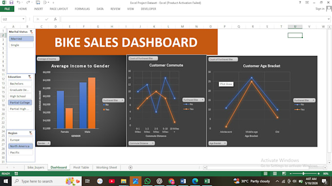Screen dimensions: 332x186
Task: Expand the formula bar arrow
Action: coord(329,19)
